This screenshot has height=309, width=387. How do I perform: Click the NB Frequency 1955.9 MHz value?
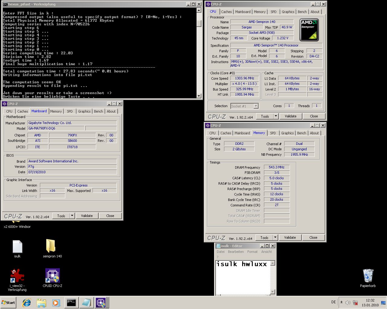pyautogui.click(x=299, y=154)
